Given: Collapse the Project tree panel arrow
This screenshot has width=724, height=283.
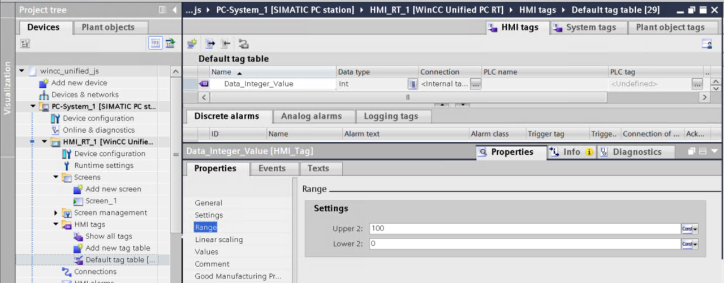Looking at the screenshot, I should pos(174,10).
